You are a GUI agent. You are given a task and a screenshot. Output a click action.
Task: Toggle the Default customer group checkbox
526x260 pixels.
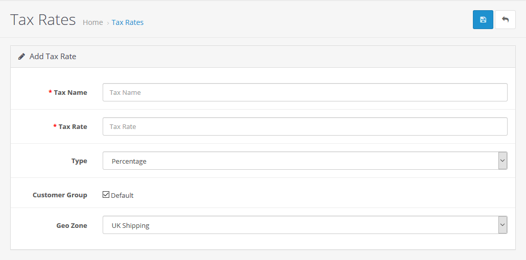(x=106, y=195)
